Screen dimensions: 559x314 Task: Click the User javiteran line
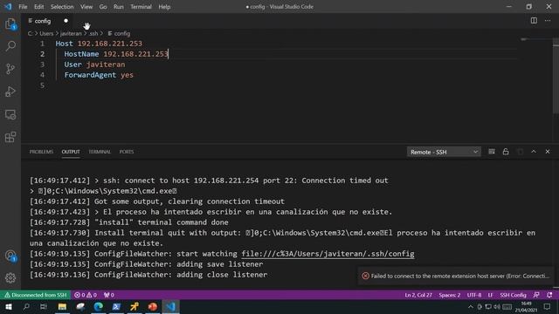tap(94, 65)
